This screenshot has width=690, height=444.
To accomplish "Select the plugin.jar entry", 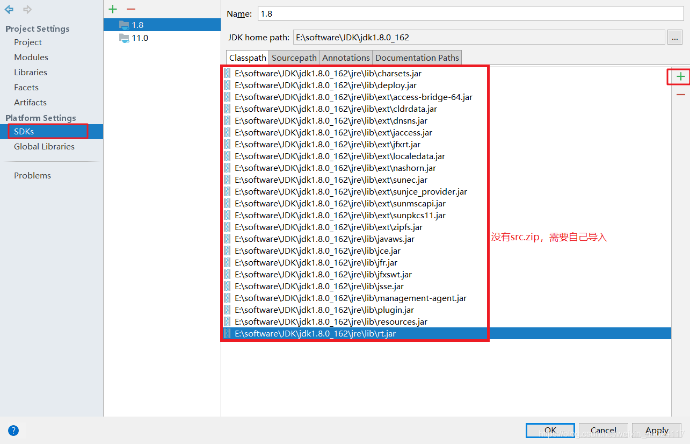I will pyautogui.click(x=446, y=310).
